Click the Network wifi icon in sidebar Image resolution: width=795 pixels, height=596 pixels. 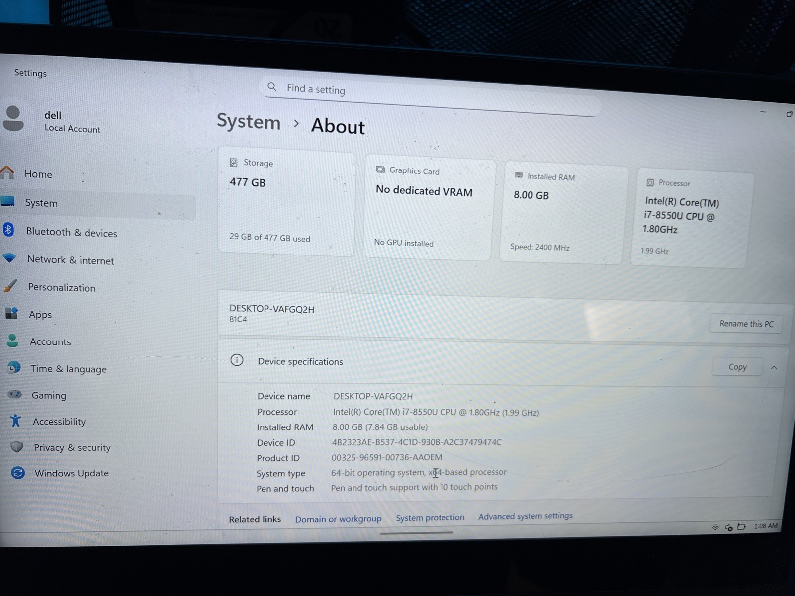9,258
